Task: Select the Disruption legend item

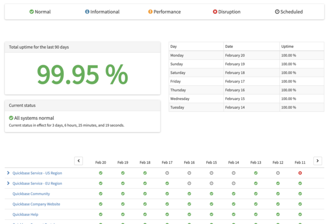Action: [227, 12]
